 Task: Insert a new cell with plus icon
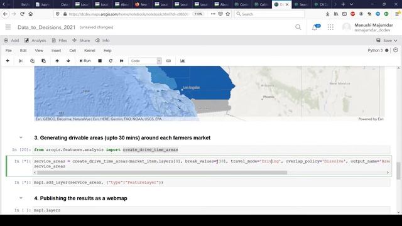click(x=8, y=61)
